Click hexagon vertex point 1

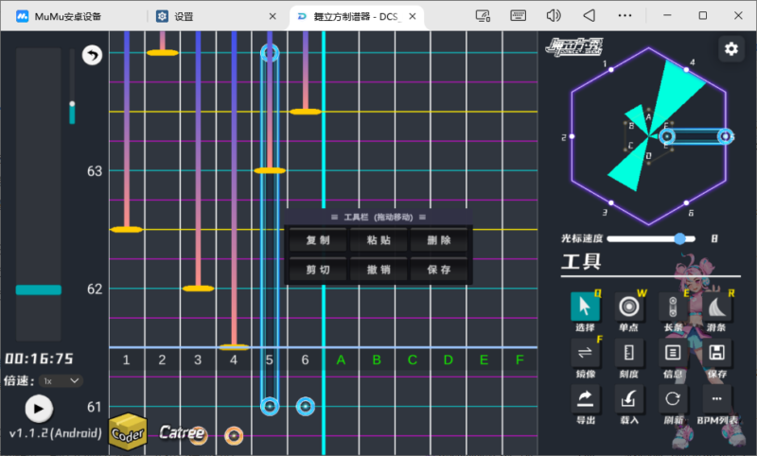(611, 69)
